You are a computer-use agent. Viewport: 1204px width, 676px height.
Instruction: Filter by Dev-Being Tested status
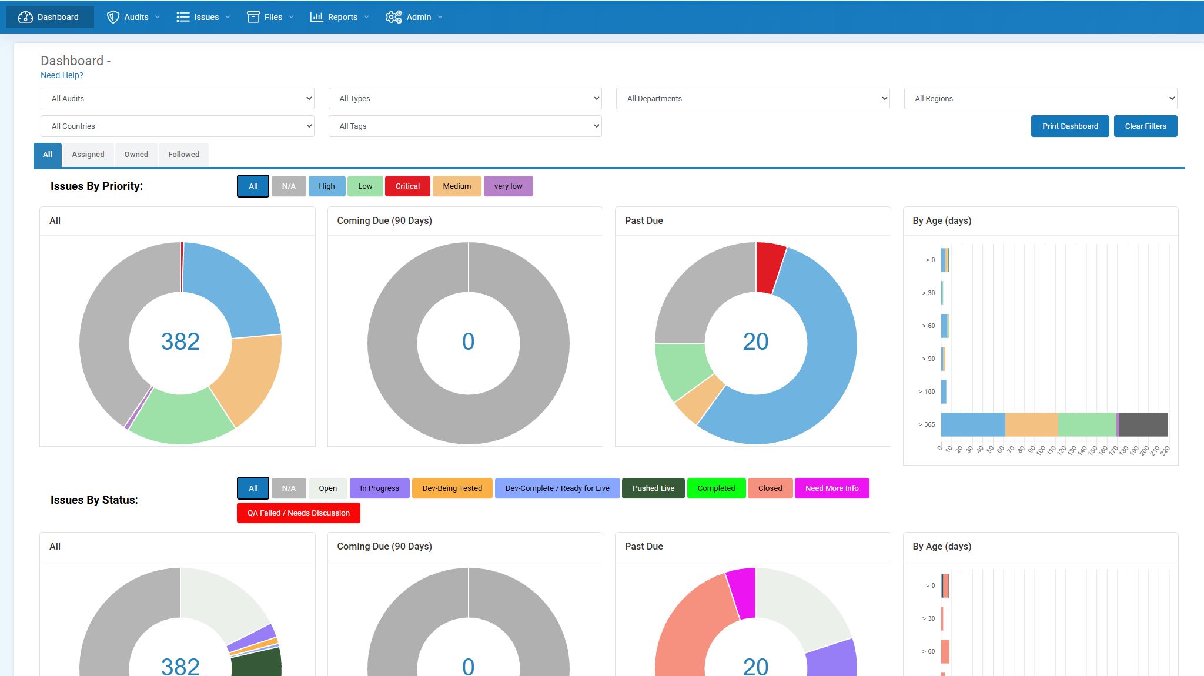(452, 488)
